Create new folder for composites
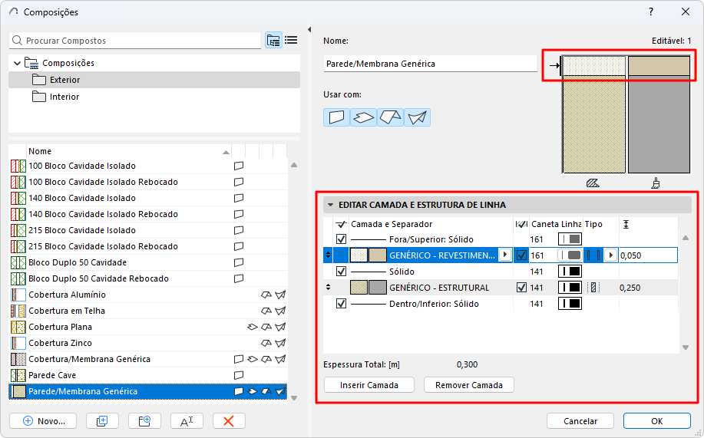 pyautogui.click(x=144, y=421)
